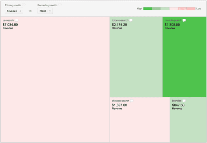Viewport: 207px width, 143px height.
Task: Select the toronto-search campaign label
Action: point(120,20)
